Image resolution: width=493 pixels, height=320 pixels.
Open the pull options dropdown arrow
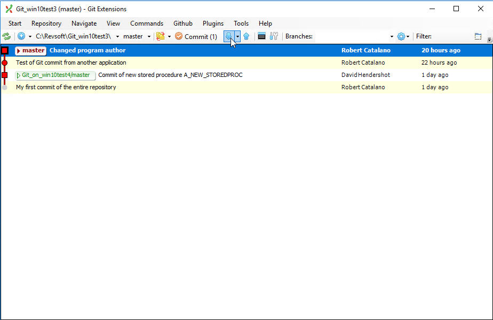point(238,36)
